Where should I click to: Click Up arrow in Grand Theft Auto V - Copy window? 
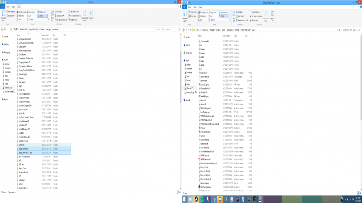(x=191, y=30)
